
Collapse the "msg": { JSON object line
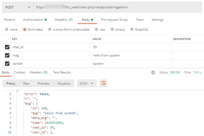pyautogui.click(x=31, y=104)
